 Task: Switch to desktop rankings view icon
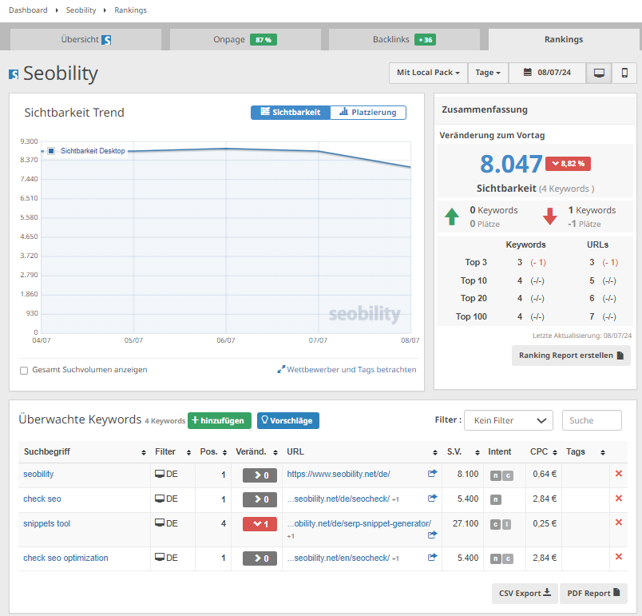tap(599, 73)
